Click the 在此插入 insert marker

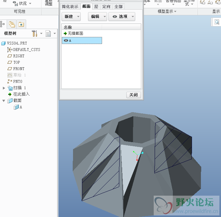21,94
